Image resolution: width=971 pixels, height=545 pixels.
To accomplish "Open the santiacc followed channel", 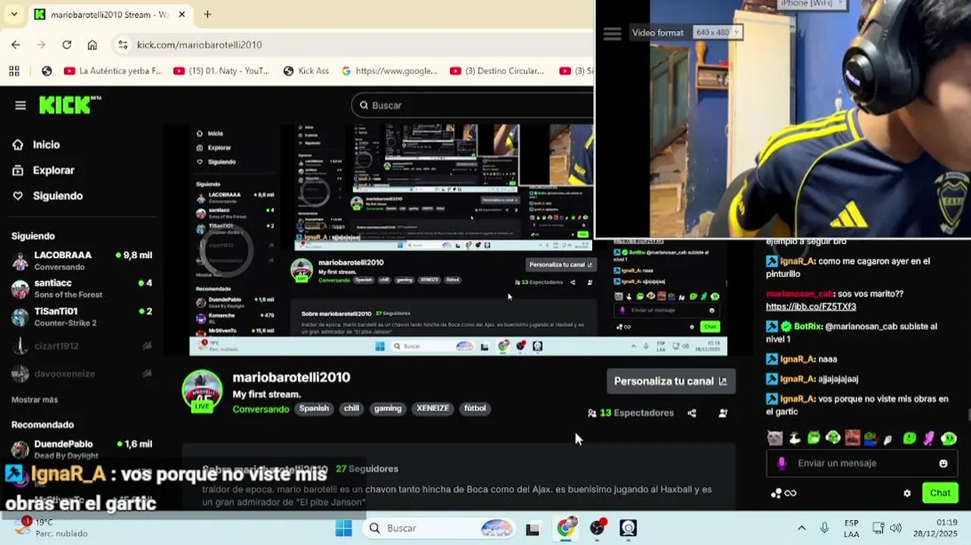I will pyautogui.click(x=82, y=288).
